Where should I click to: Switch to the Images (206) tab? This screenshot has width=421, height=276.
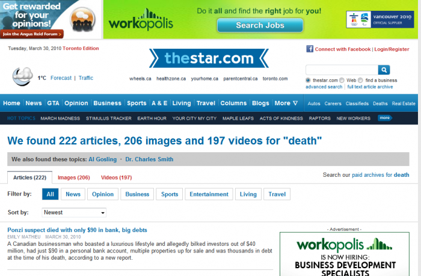tap(74, 177)
